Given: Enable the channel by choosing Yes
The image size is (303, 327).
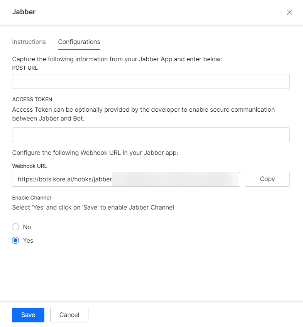Looking at the screenshot, I should point(15,240).
